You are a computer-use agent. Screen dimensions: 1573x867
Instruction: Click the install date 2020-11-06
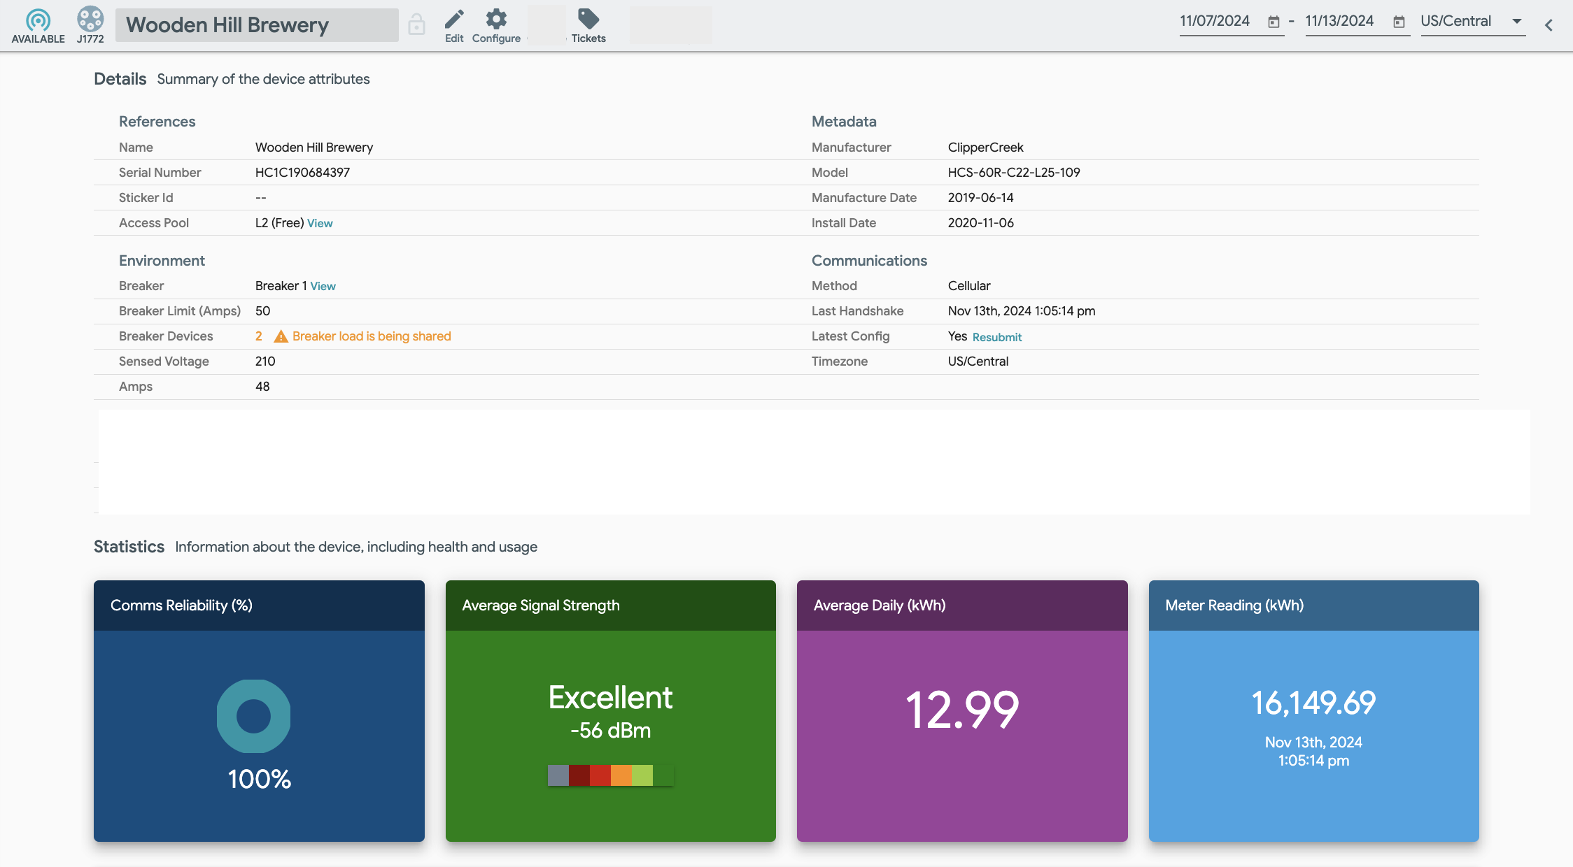[980, 223]
